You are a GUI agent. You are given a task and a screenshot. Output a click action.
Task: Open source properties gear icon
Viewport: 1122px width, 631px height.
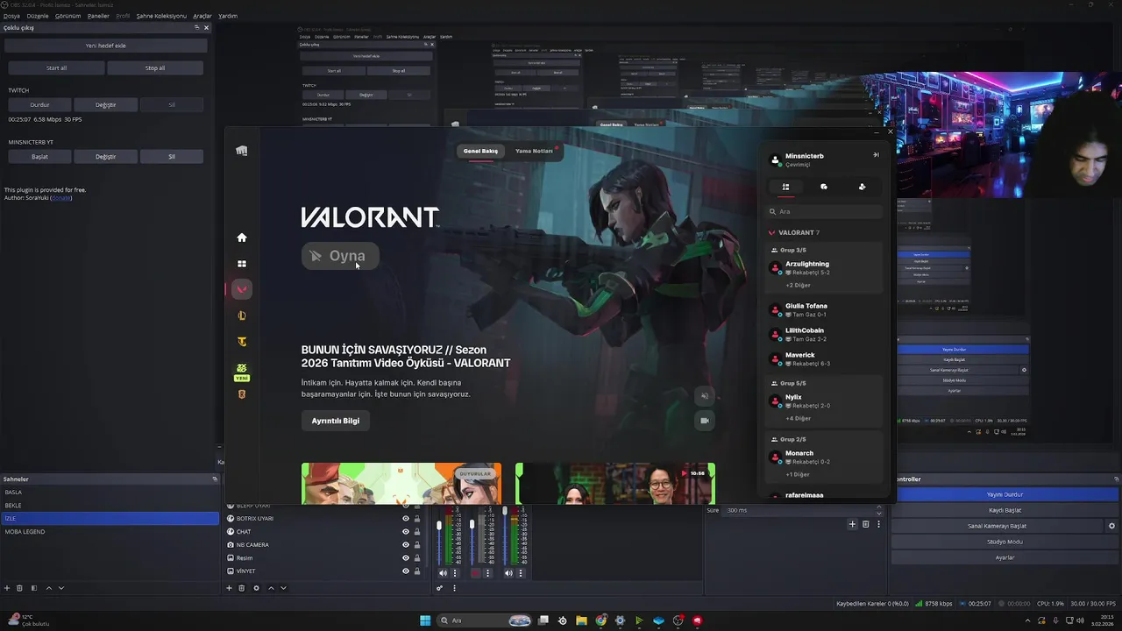256,588
